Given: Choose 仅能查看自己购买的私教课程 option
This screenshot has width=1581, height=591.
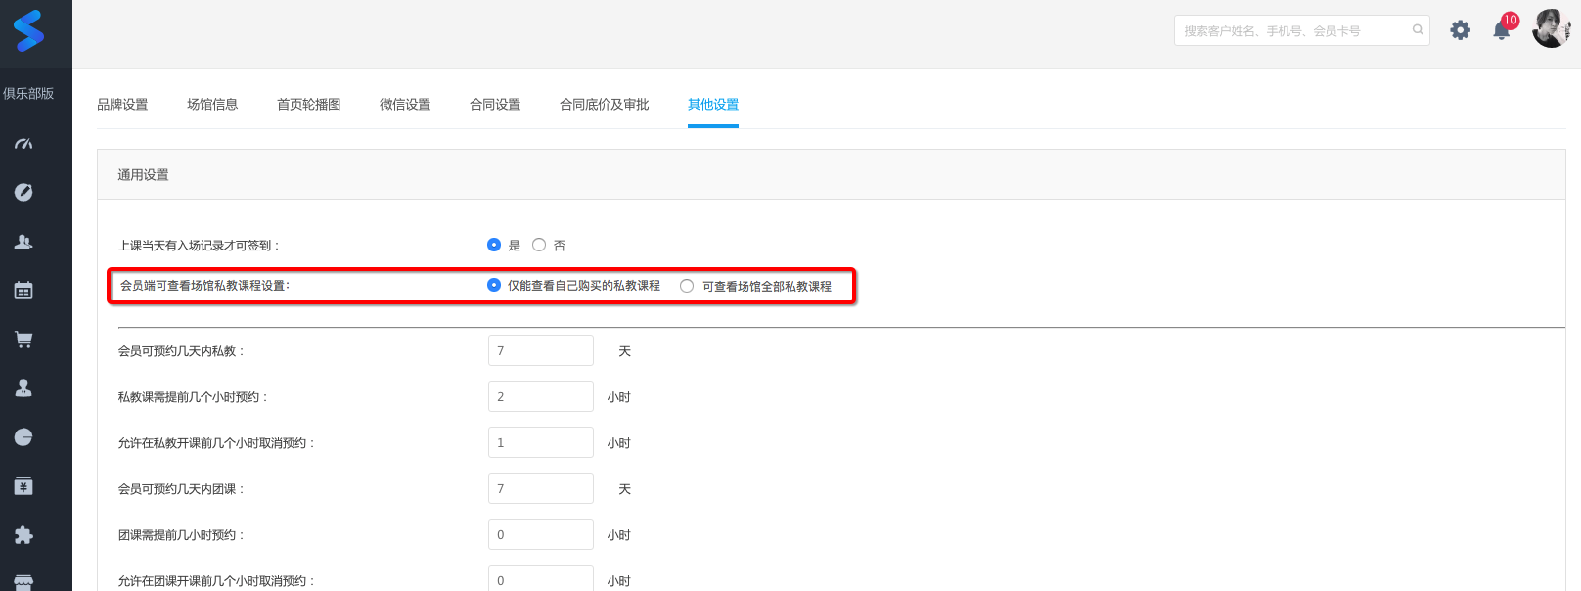Looking at the screenshot, I should [x=494, y=285].
